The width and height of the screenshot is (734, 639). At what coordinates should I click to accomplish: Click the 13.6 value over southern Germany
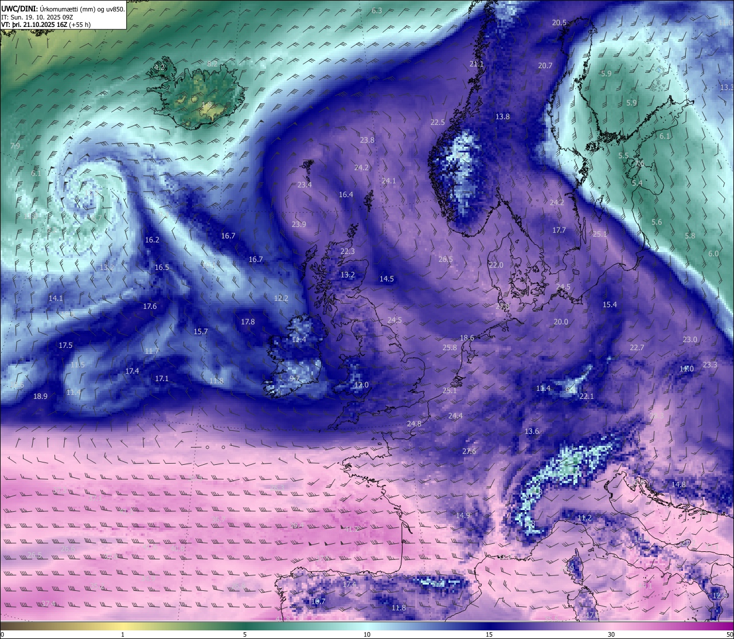pyautogui.click(x=532, y=431)
